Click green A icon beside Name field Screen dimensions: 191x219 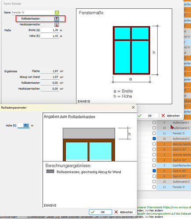(x=57, y=13)
